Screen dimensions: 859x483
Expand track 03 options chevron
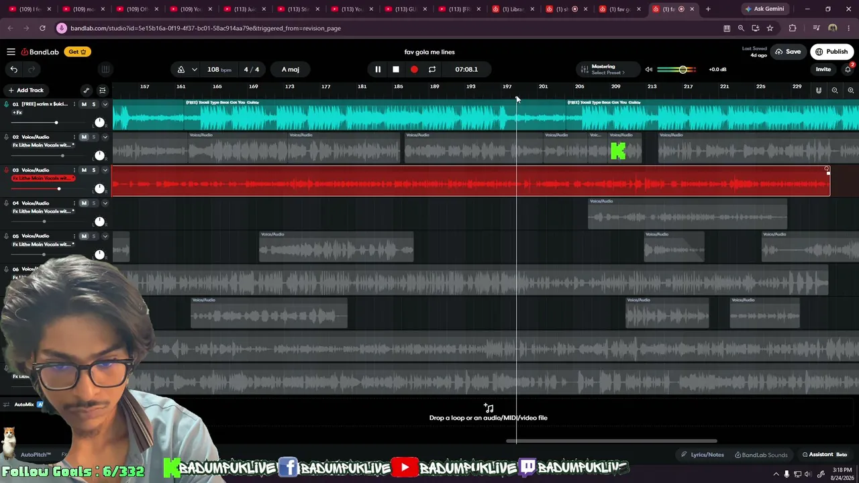(x=105, y=170)
